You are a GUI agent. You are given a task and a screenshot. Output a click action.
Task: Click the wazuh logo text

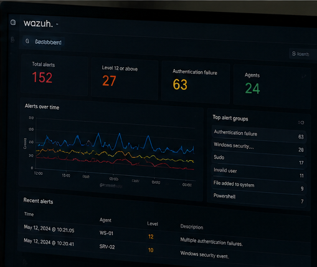tap(38, 23)
